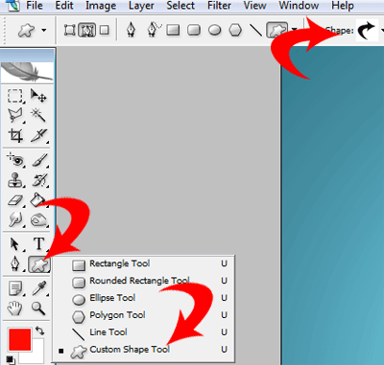Select the Eyedropper tool

point(39,288)
